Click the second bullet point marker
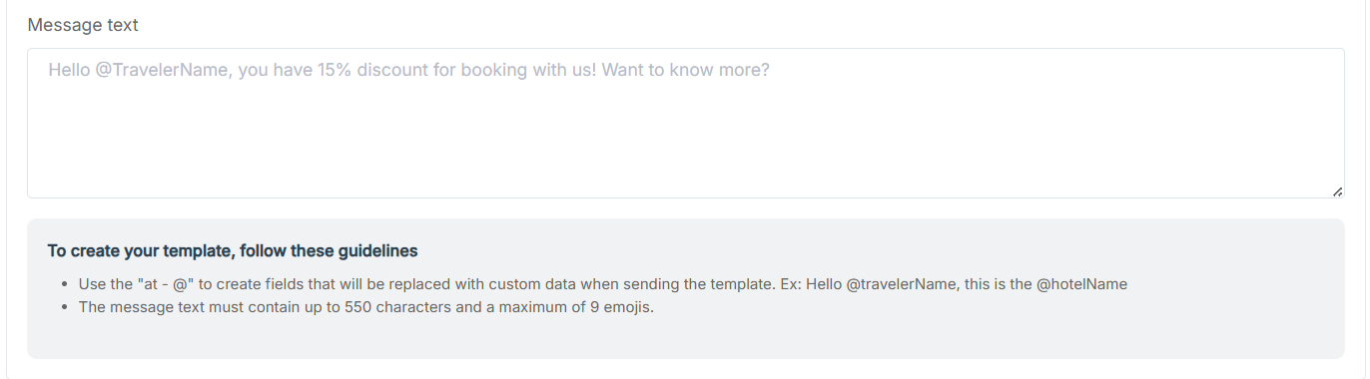The height and width of the screenshot is (379, 1370). pos(65,306)
